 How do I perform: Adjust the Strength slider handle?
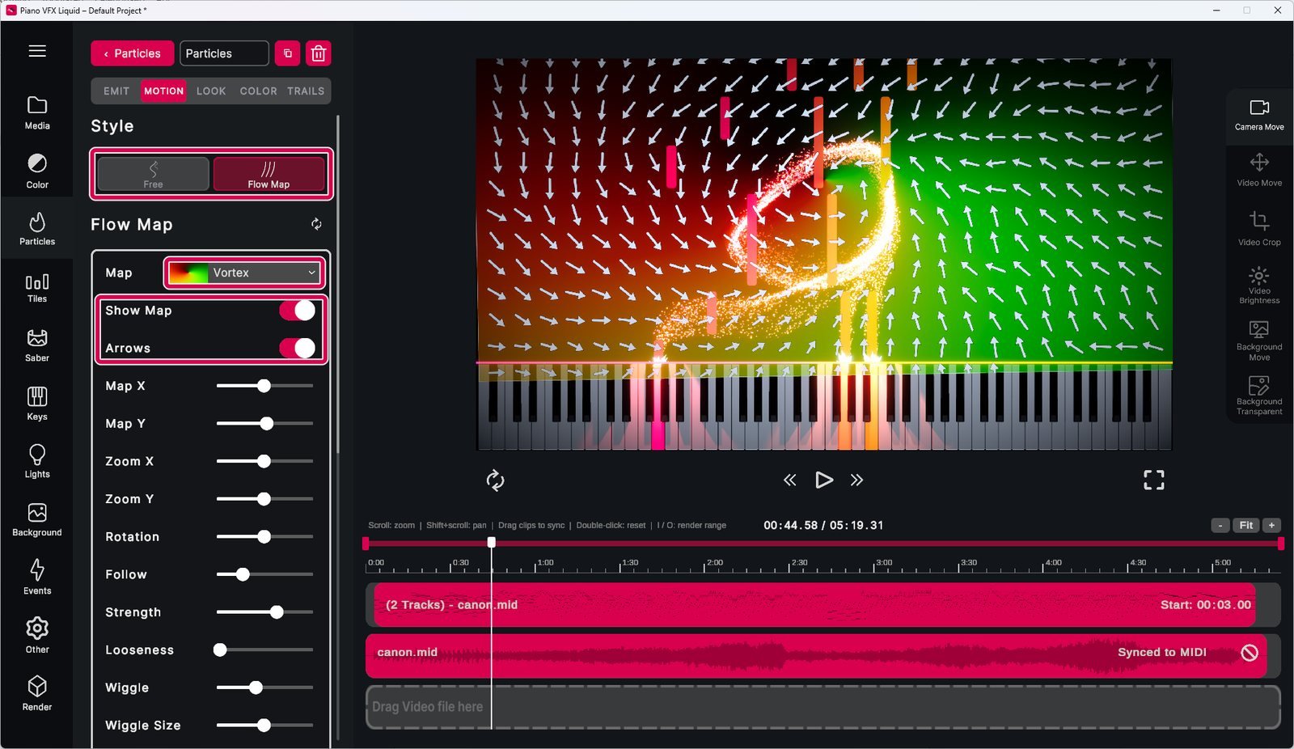coord(277,612)
